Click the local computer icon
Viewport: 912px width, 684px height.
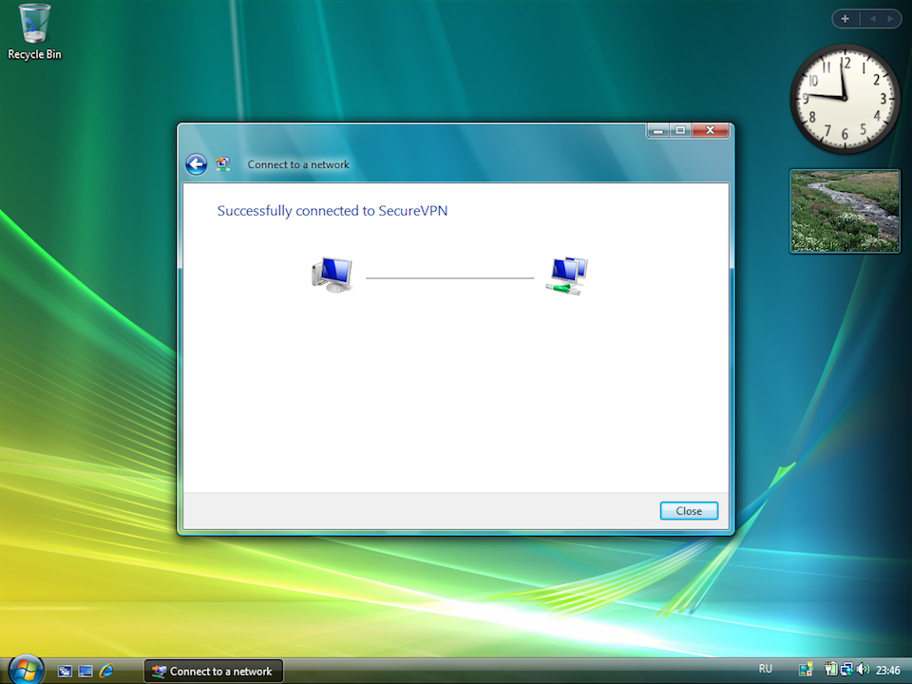(332, 275)
